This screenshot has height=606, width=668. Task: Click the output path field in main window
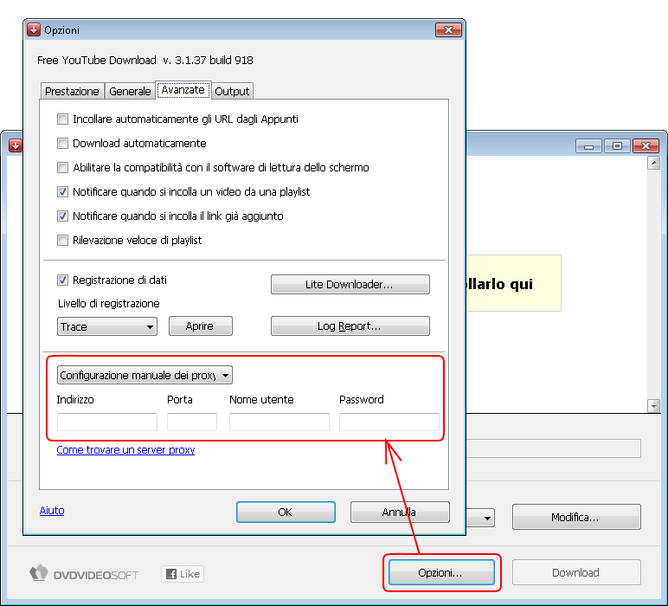pyautogui.click(x=553, y=448)
